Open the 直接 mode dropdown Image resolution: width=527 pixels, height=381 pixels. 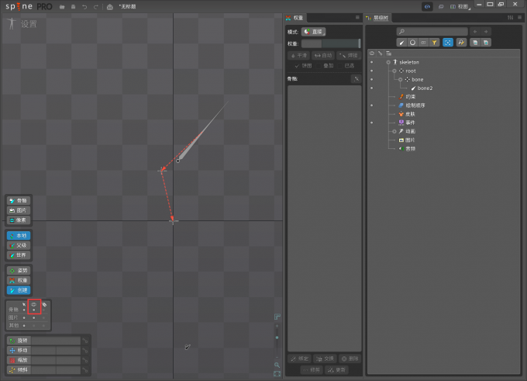tap(313, 32)
